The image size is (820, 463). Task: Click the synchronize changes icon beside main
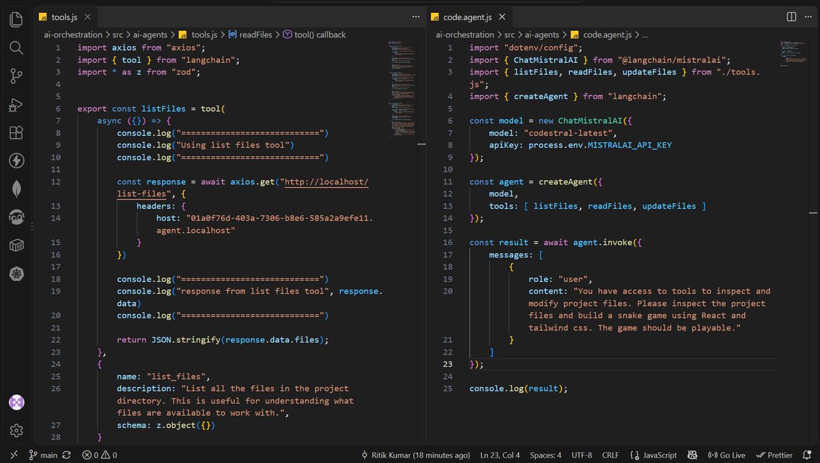click(x=66, y=455)
